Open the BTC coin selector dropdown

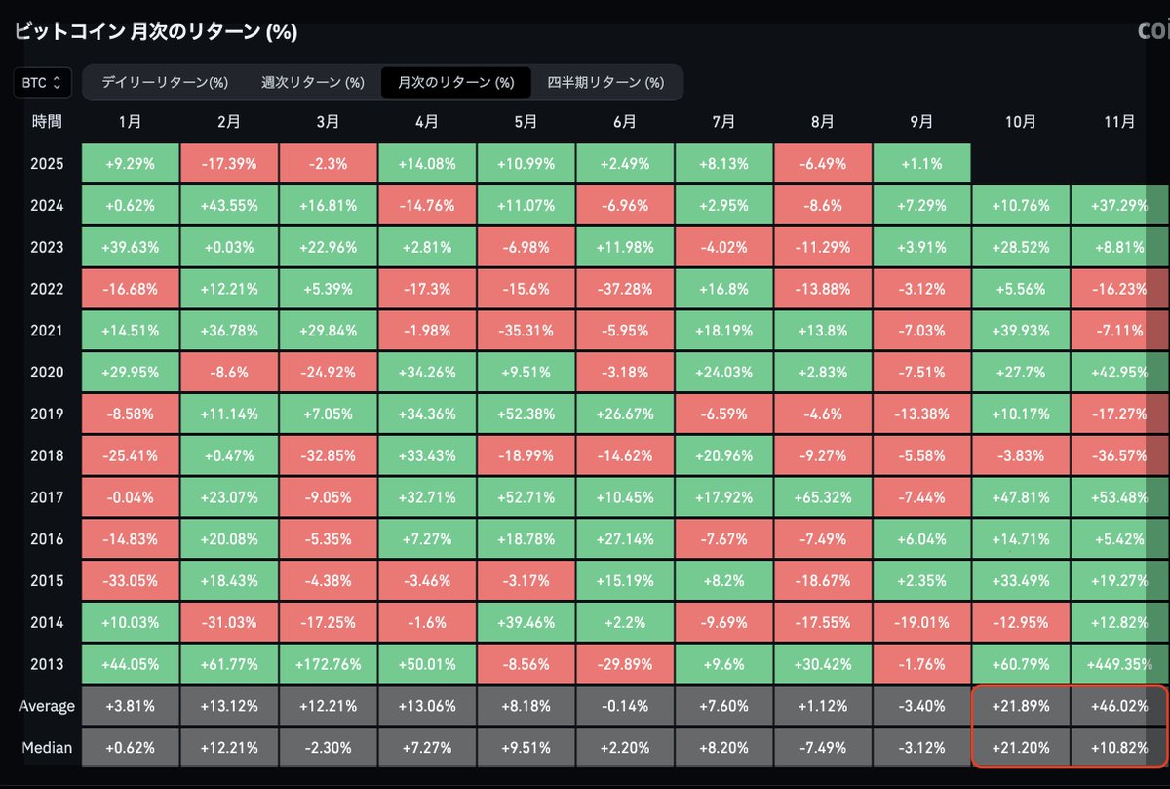40,83
